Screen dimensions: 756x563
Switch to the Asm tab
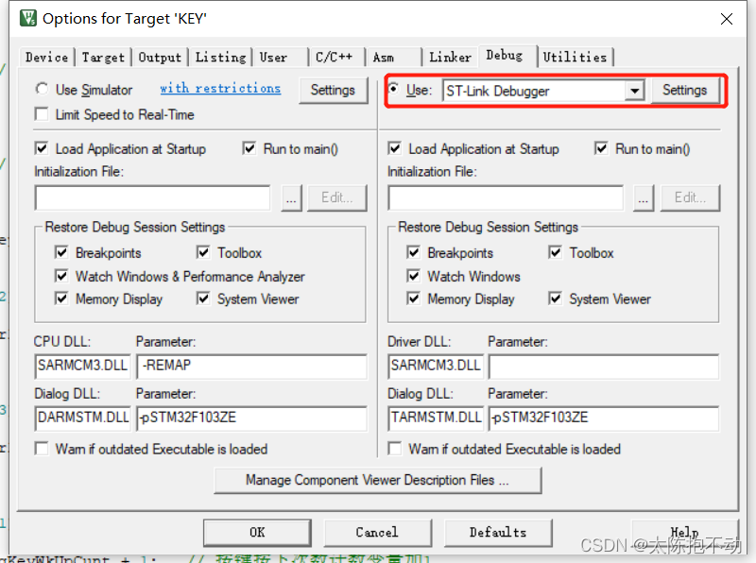(394, 58)
